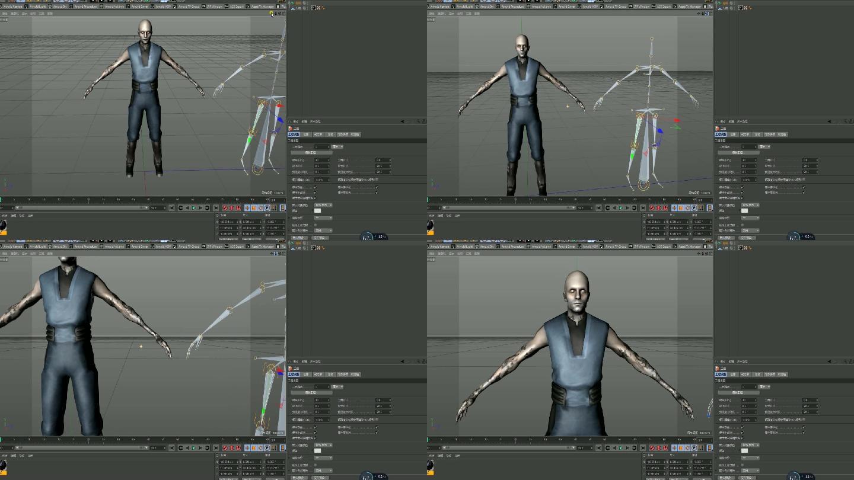Open Arnold Light menu item in top-right screenshot
This screenshot has width=854, height=480.
point(463,7)
